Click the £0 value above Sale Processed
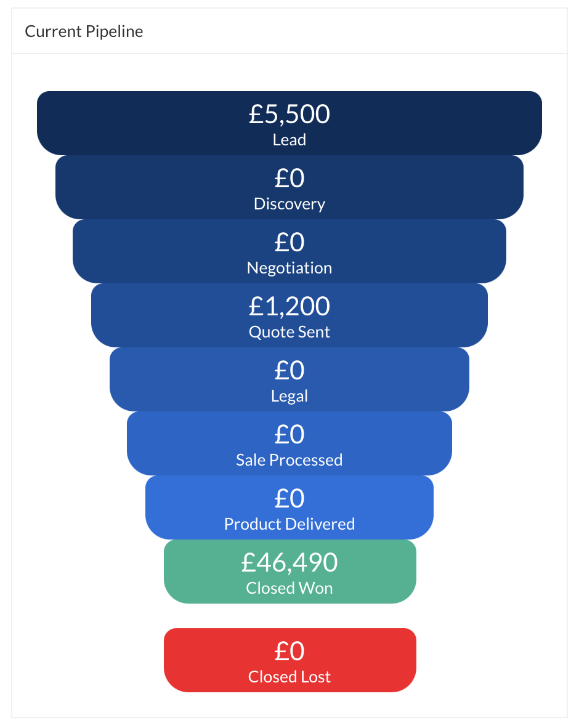Screen dimensions: 579x728 289,435
